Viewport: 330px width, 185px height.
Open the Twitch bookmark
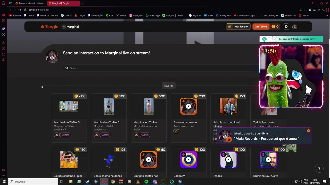29,15
